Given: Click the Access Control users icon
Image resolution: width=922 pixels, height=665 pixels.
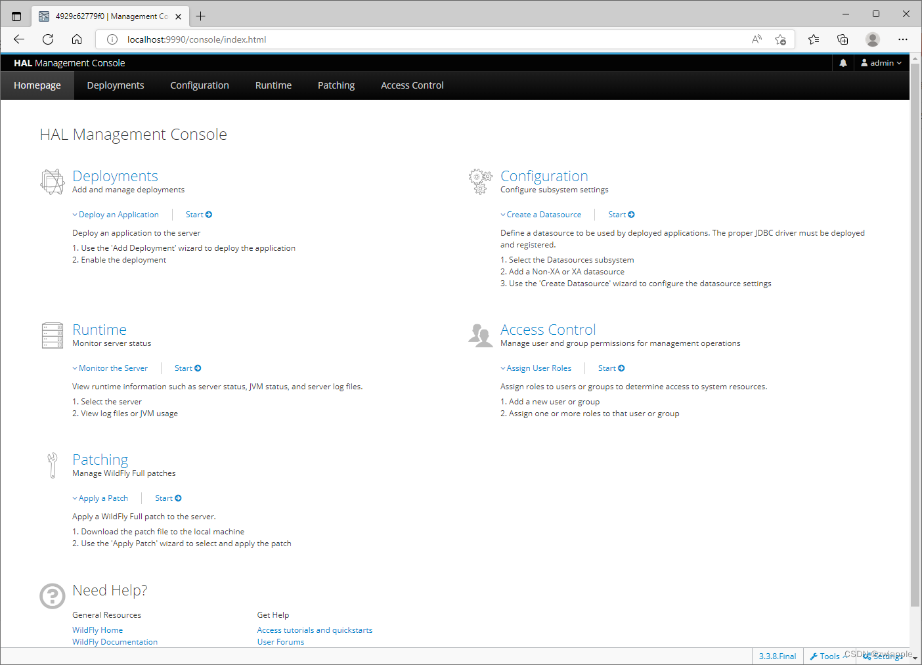Looking at the screenshot, I should pos(481,335).
